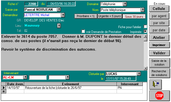Click into the request description text area

[x=72, y=52]
